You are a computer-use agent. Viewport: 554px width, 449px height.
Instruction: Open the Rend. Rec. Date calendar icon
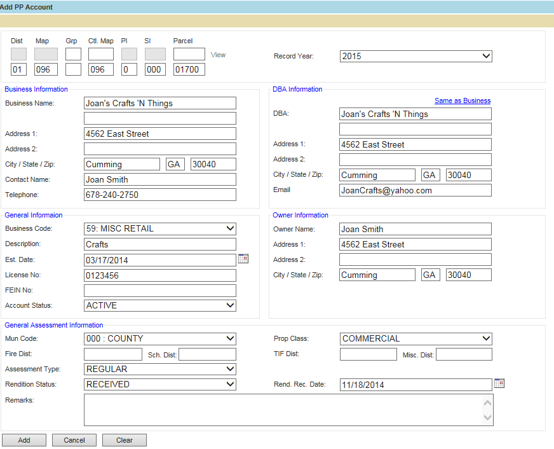point(499,383)
